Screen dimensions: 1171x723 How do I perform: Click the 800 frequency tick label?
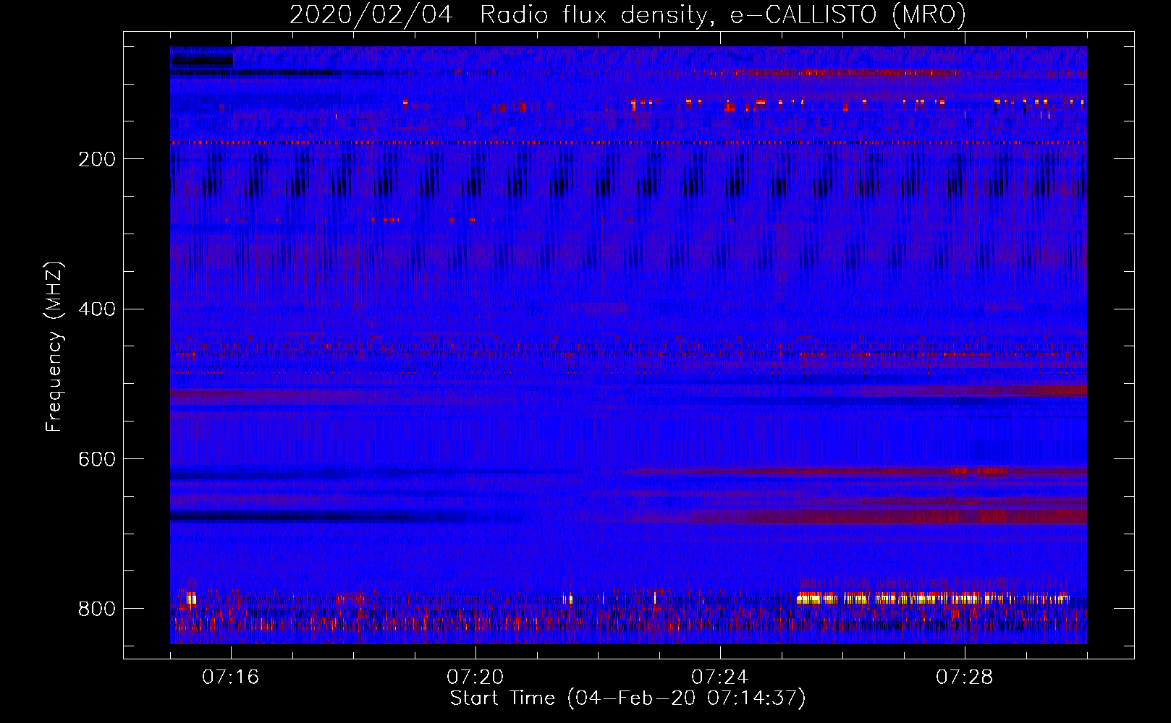[96, 609]
